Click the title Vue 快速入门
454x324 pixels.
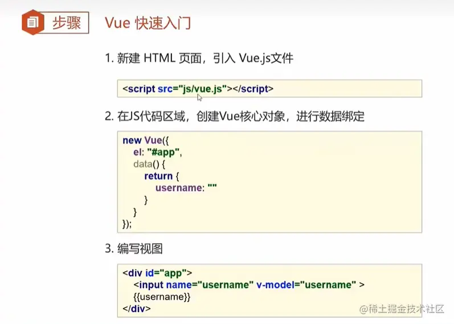tap(148, 23)
